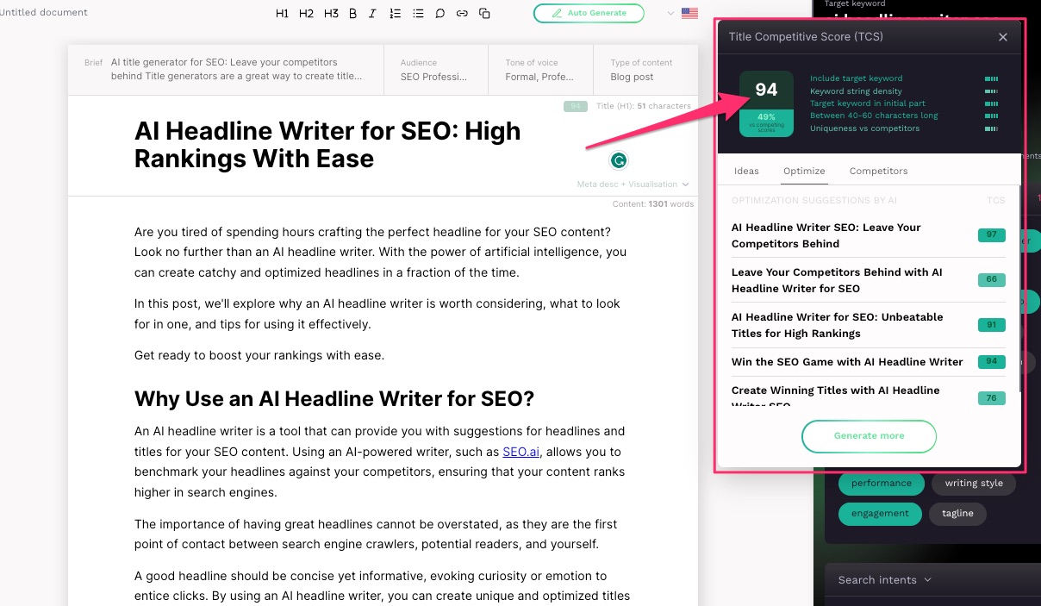The width and height of the screenshot is (1041, 606).
Task: Select the 'writing style' keyword tag
Action: coord(974,484)
